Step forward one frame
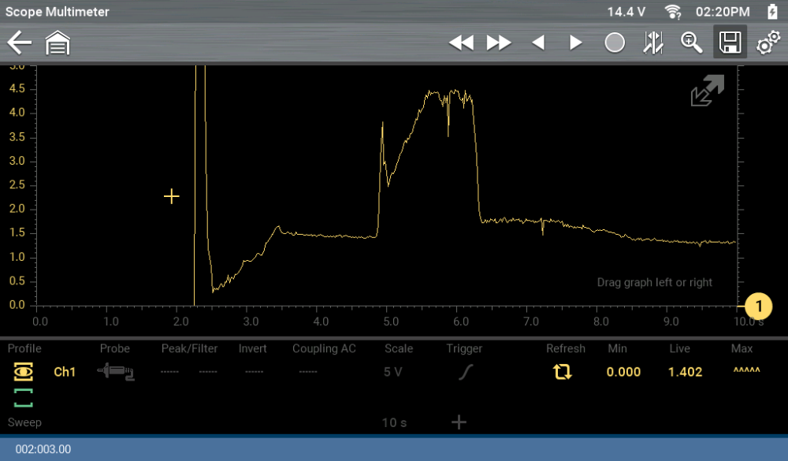The width and height of the screenshot is (788, 461). coord(576,43)
